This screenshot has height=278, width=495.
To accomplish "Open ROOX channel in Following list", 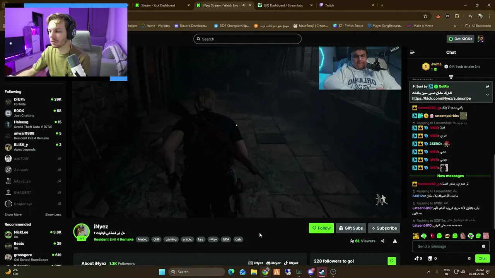I will click(33, 113).
